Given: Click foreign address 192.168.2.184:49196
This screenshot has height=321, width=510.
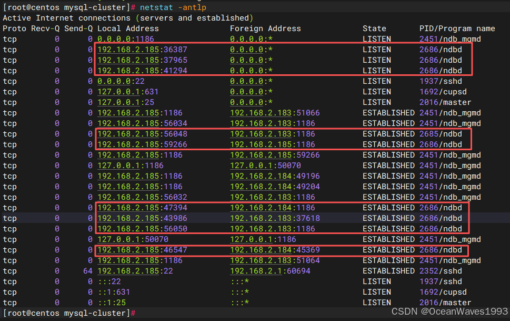Looking at the screenshot, I should (275, 176).
